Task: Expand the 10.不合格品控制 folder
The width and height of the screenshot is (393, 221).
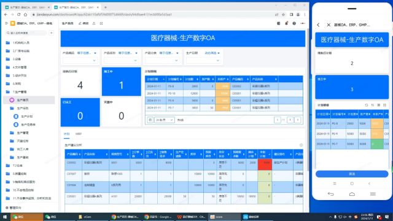Action: click(29, 190)
